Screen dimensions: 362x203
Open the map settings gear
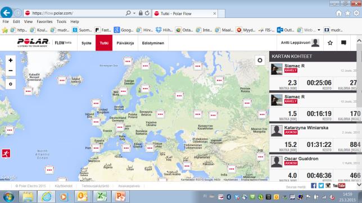click(x=260, y=61)
